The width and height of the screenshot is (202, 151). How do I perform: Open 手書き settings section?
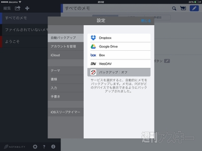66,96
